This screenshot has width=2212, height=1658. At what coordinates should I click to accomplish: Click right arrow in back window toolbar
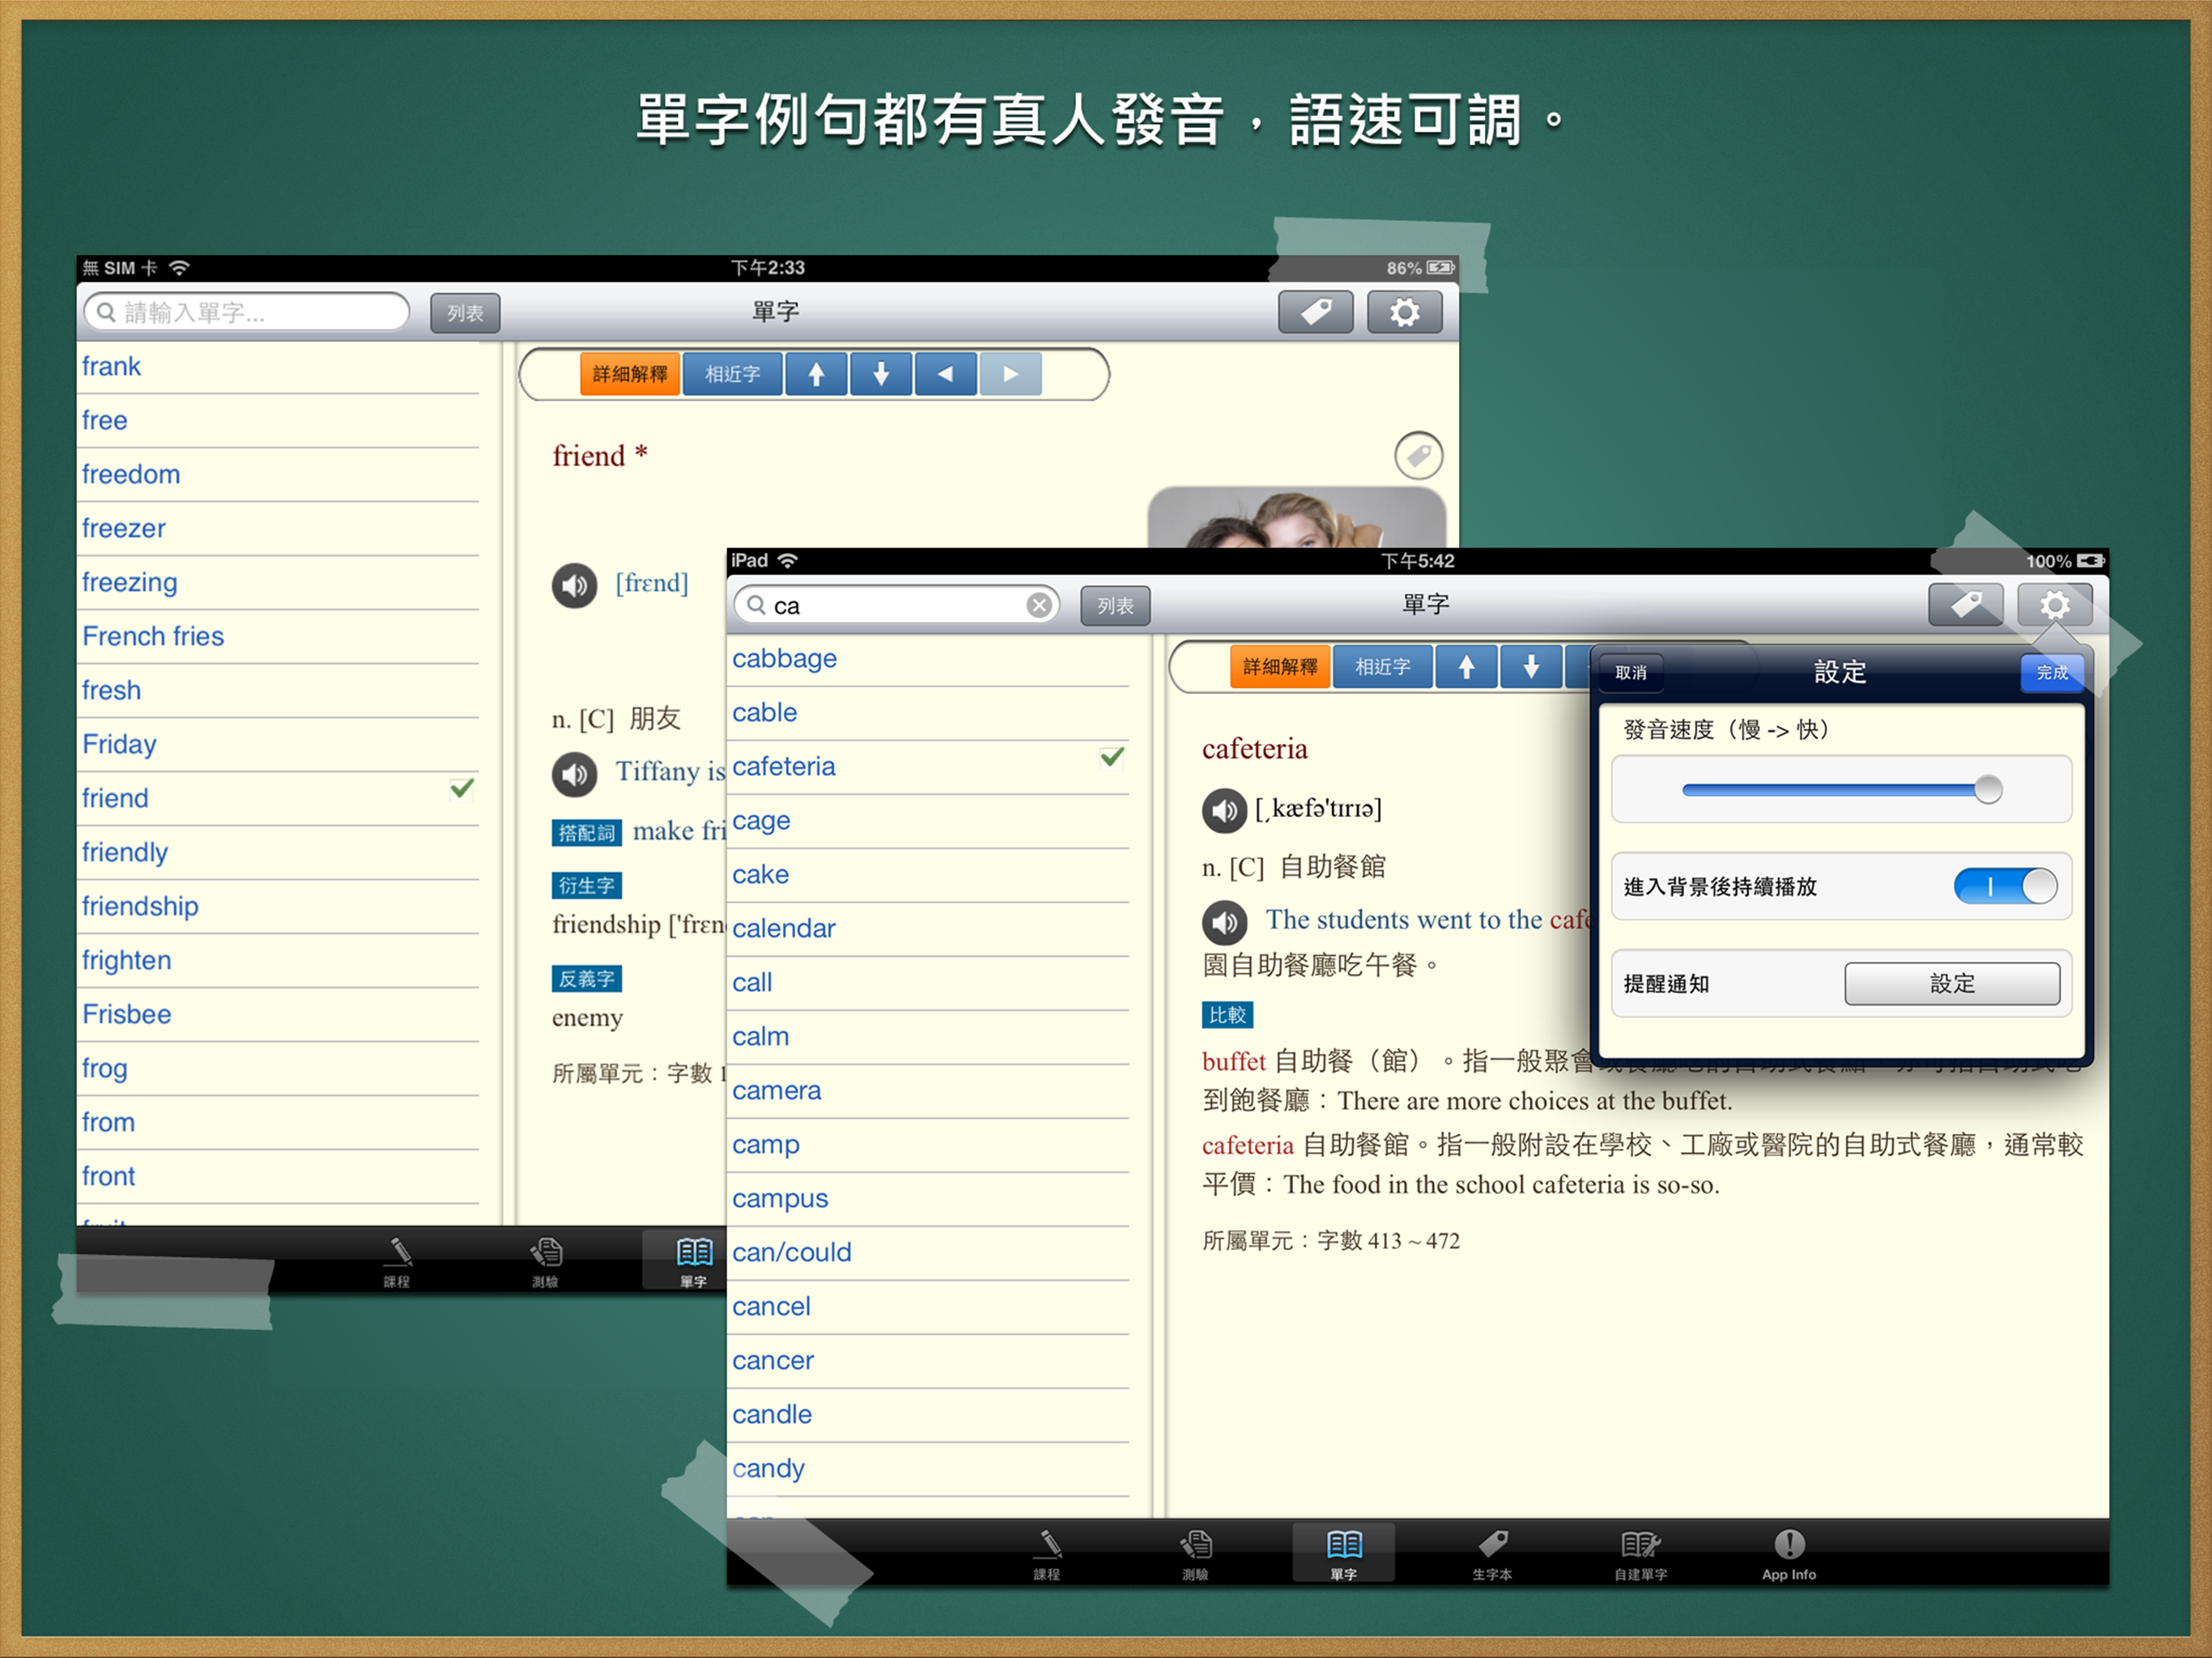coord(1010,374)
